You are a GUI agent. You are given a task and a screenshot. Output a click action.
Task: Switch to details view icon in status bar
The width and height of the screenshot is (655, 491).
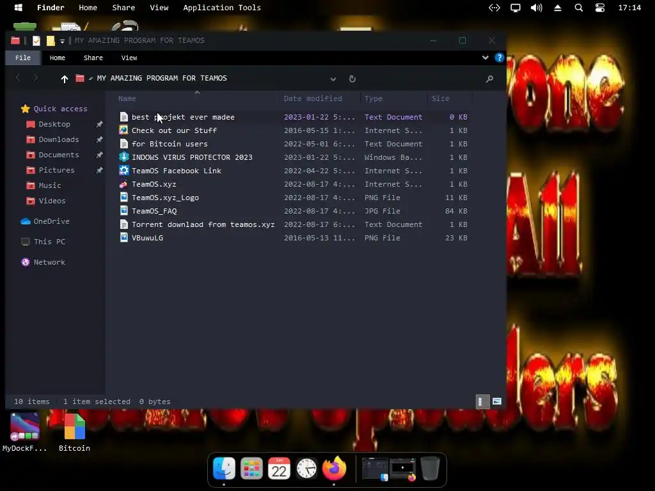point(482,401)
